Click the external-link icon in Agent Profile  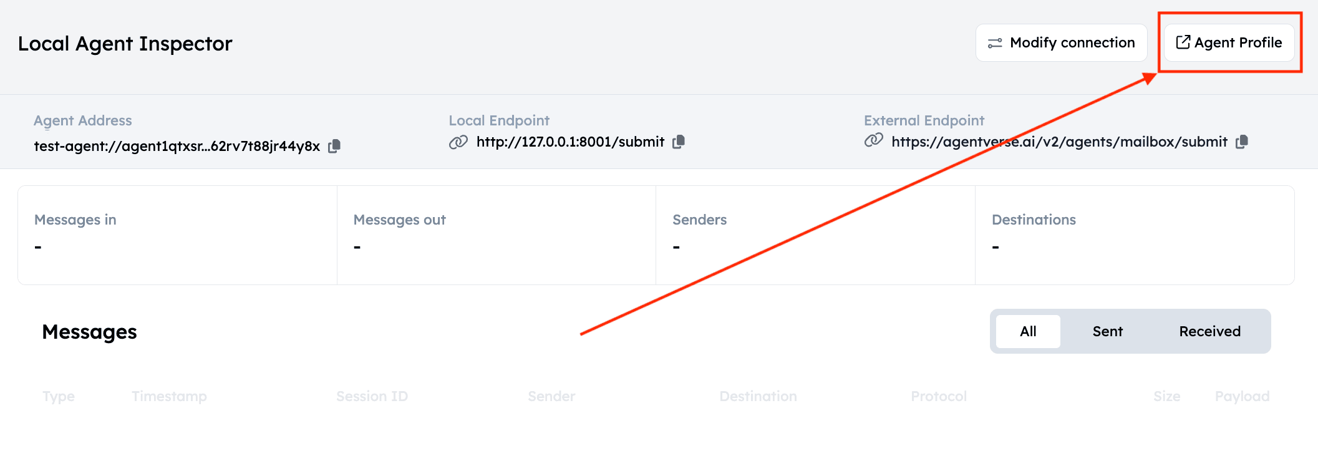tap(1183, 42)
